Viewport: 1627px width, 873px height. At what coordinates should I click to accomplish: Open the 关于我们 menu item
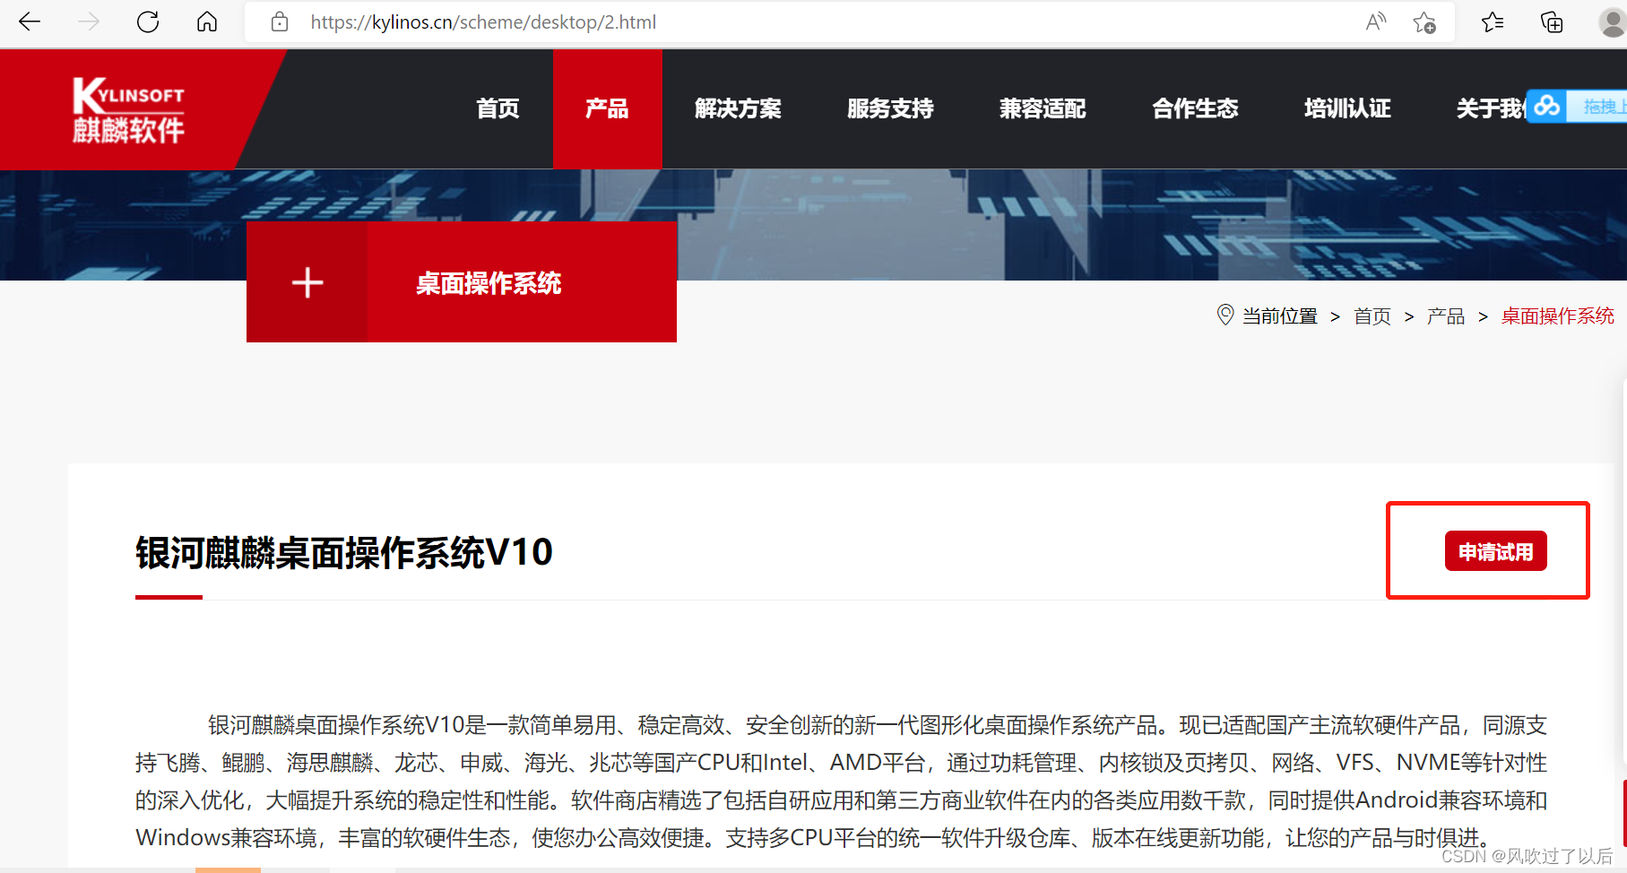(x=1491, y=108)
